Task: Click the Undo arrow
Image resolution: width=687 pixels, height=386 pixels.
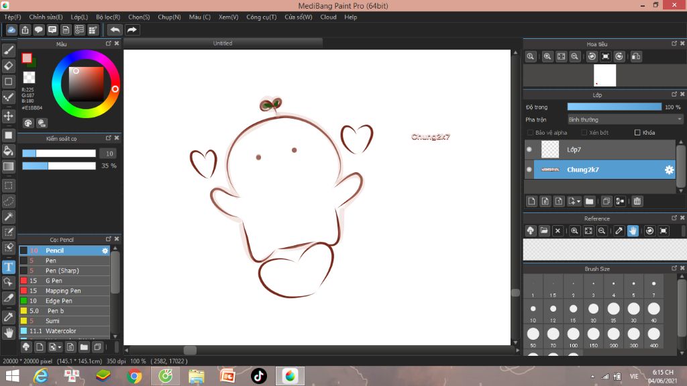Action: (x=115, y=29)
